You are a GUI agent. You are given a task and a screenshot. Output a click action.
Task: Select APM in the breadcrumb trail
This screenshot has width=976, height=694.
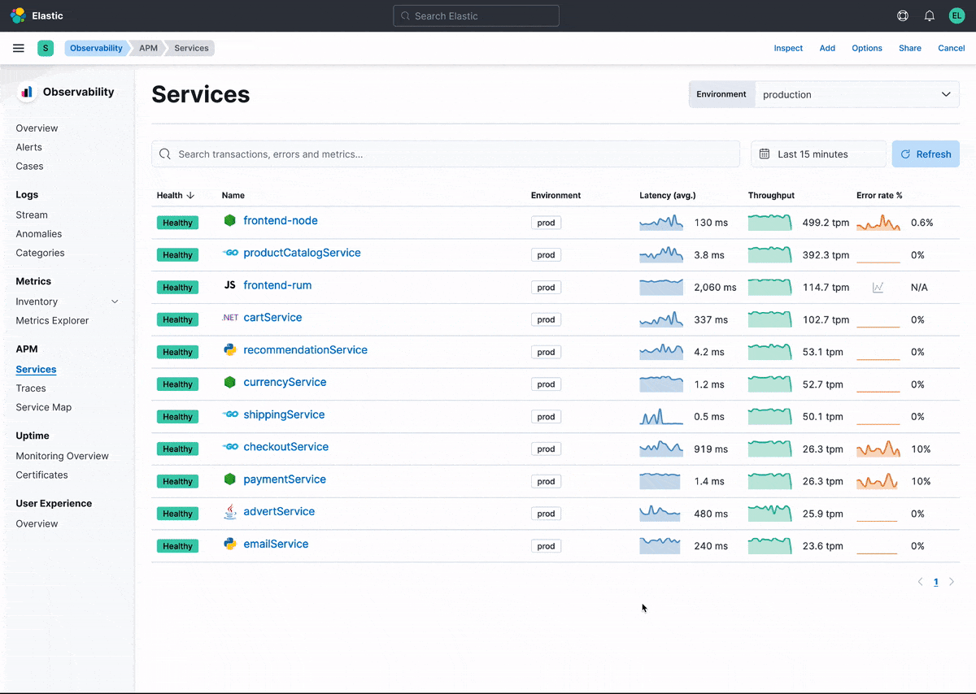(x=147, y=48)
